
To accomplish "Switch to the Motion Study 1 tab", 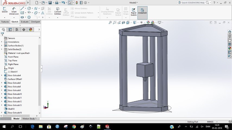I will point(29,119).
